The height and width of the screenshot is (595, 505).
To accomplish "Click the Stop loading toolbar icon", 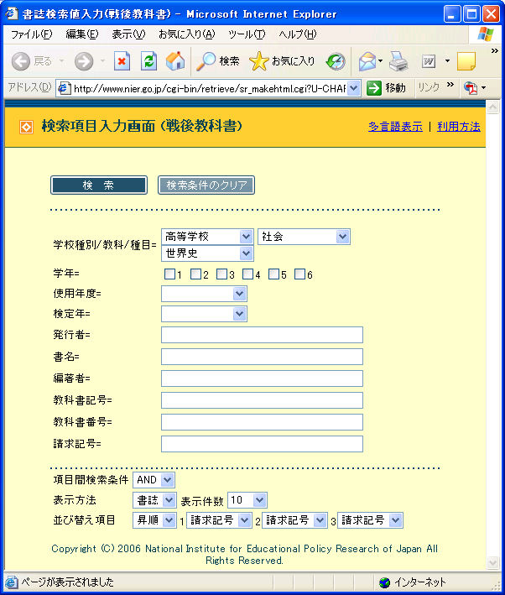I will (x=122, y=61).
